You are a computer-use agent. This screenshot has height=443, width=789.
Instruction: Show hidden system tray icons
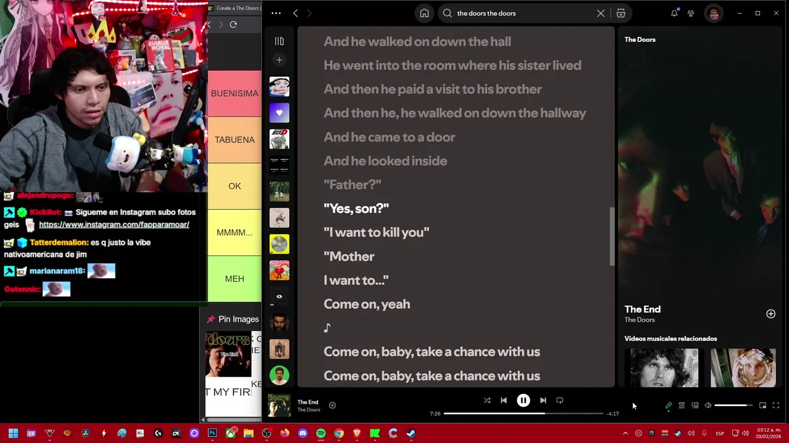click(x=625, y=433)
